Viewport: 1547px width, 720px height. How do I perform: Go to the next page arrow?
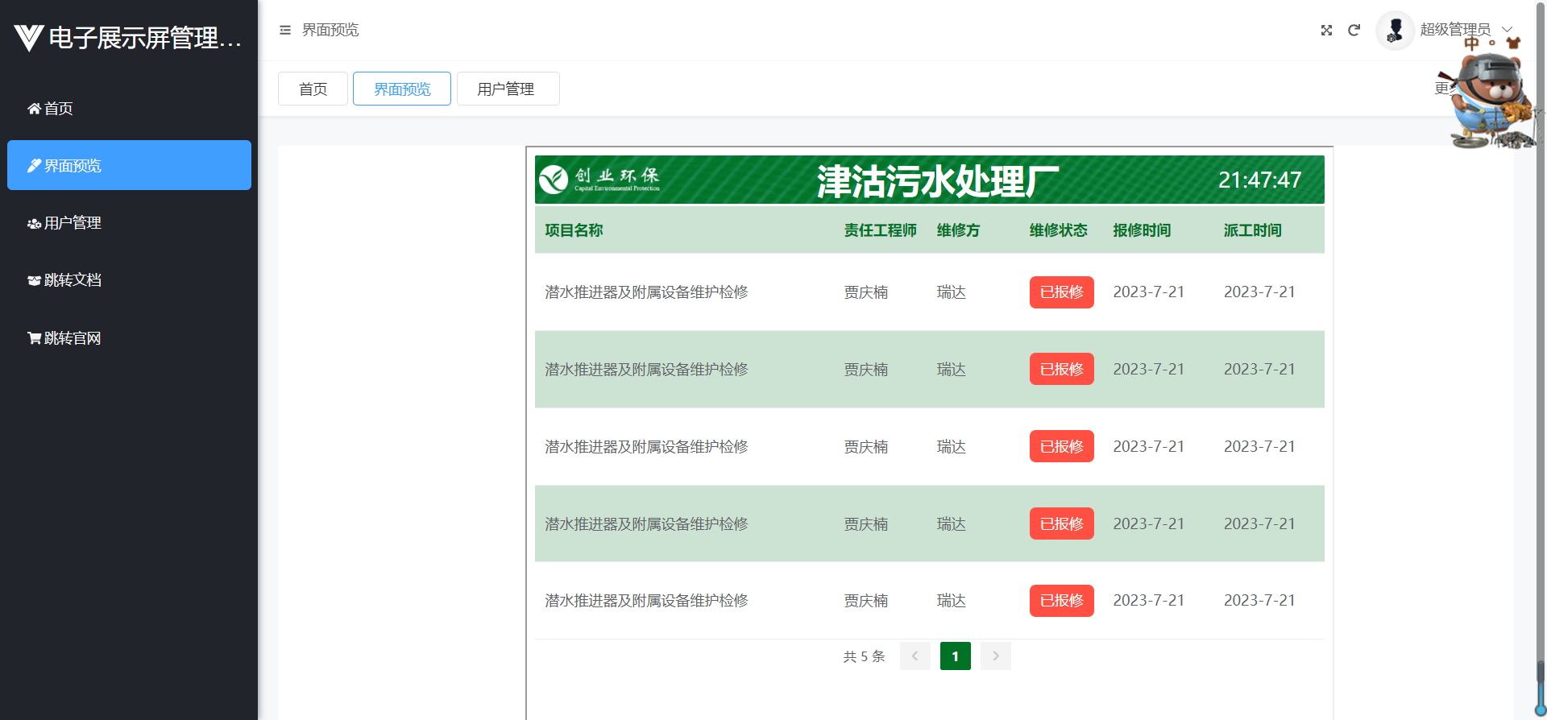click(996, 656)
